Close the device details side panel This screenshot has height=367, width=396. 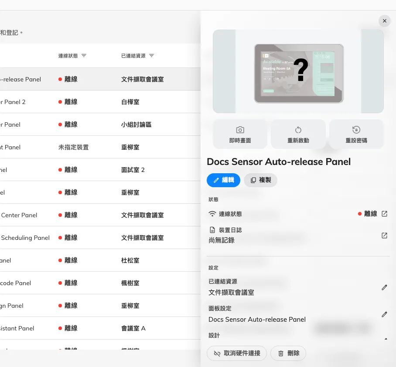coord(384,21)
